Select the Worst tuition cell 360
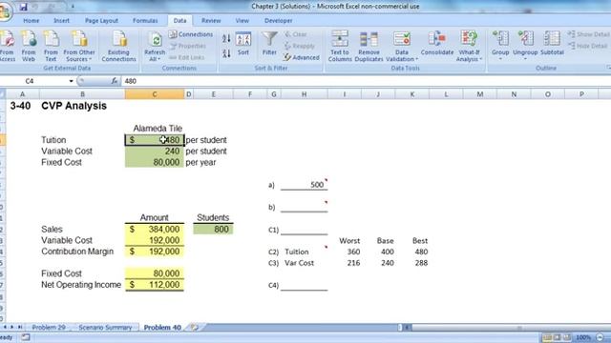 (x=345, y=252)
